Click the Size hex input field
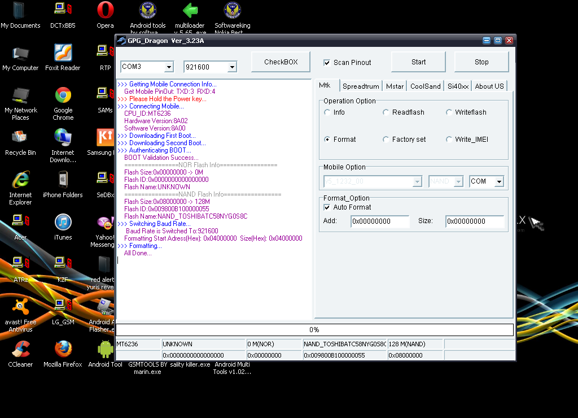 point(474,221)
